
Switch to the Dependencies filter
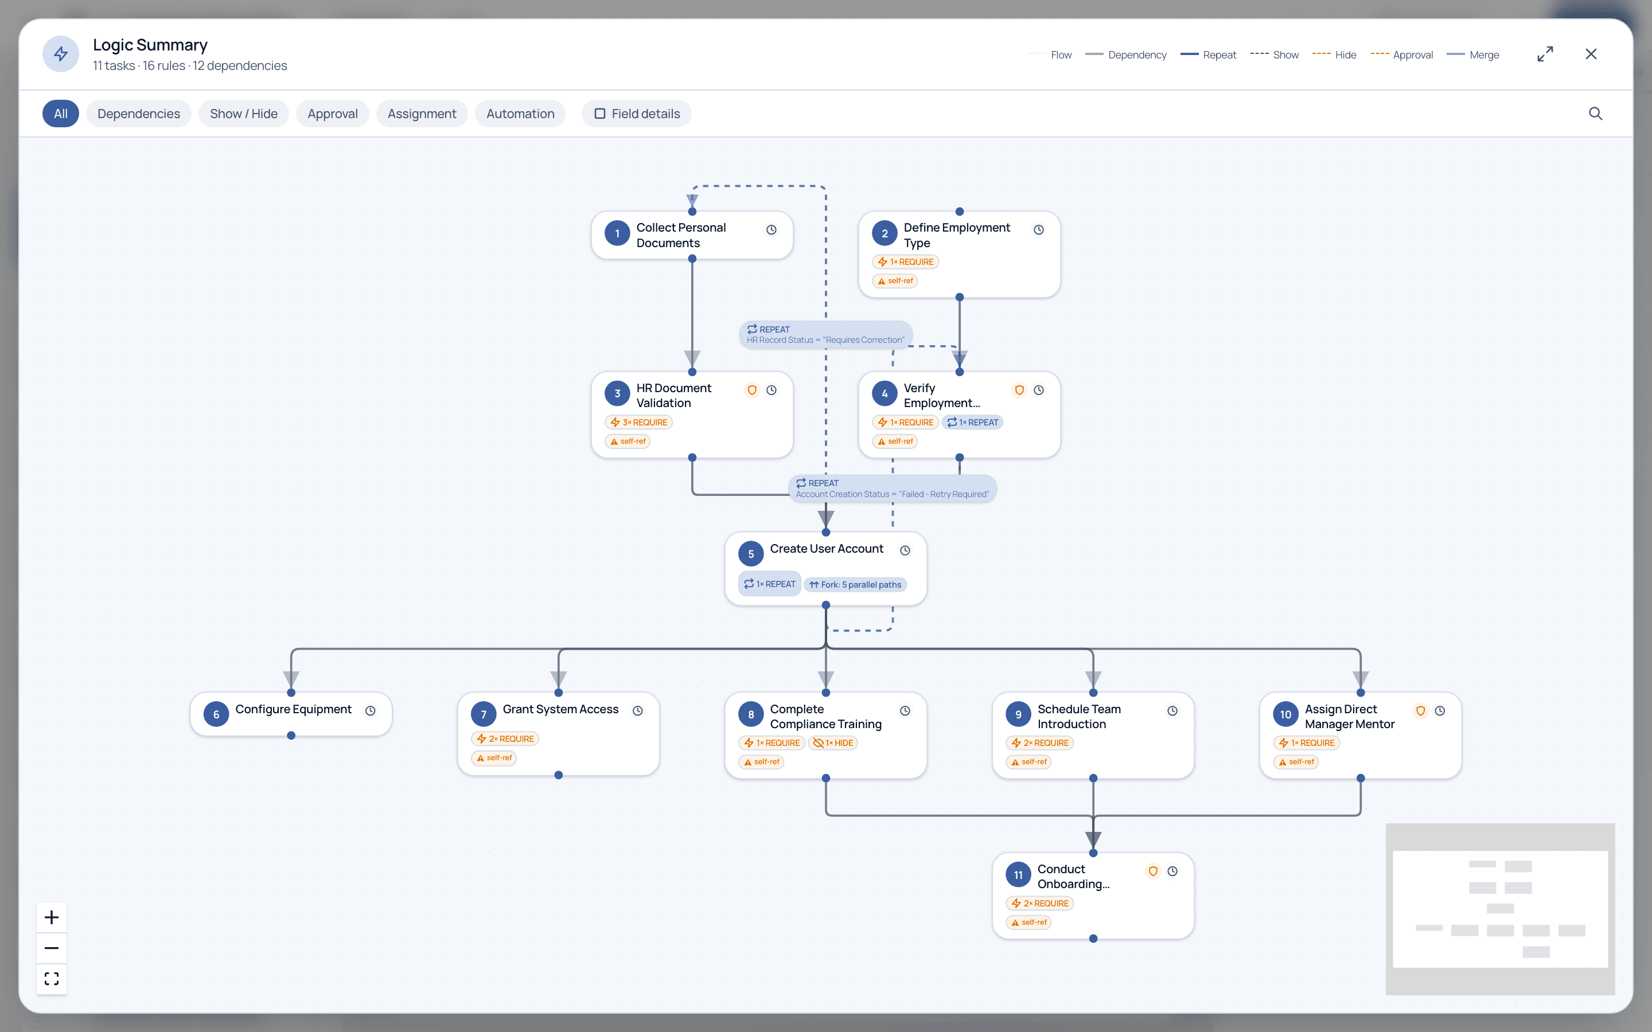click(139, 114)
